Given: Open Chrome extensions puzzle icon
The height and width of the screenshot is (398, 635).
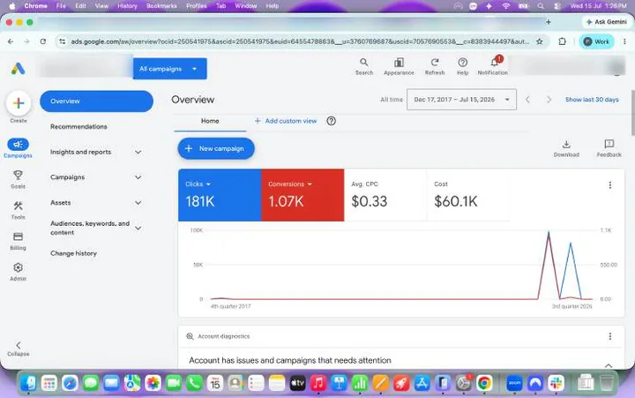Looking at the screenshot, I should [562, 41].
